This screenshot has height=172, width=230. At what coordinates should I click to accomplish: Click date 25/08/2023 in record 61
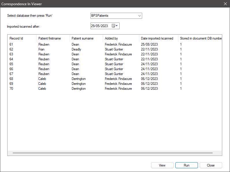pyautogui.click(x=149, y=44)
